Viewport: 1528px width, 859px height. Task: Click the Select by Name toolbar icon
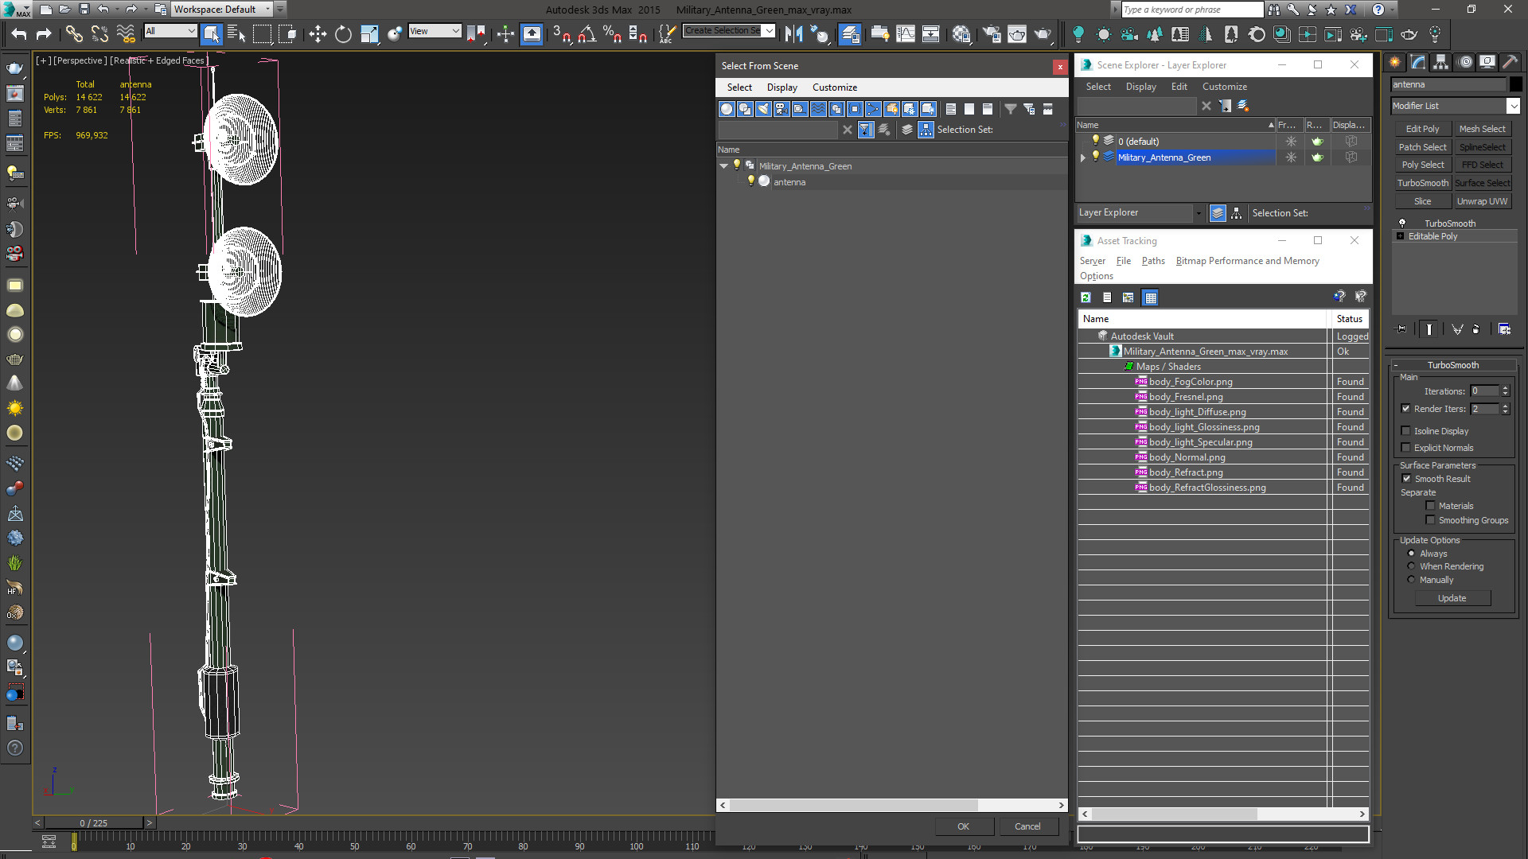pos(236,34)
